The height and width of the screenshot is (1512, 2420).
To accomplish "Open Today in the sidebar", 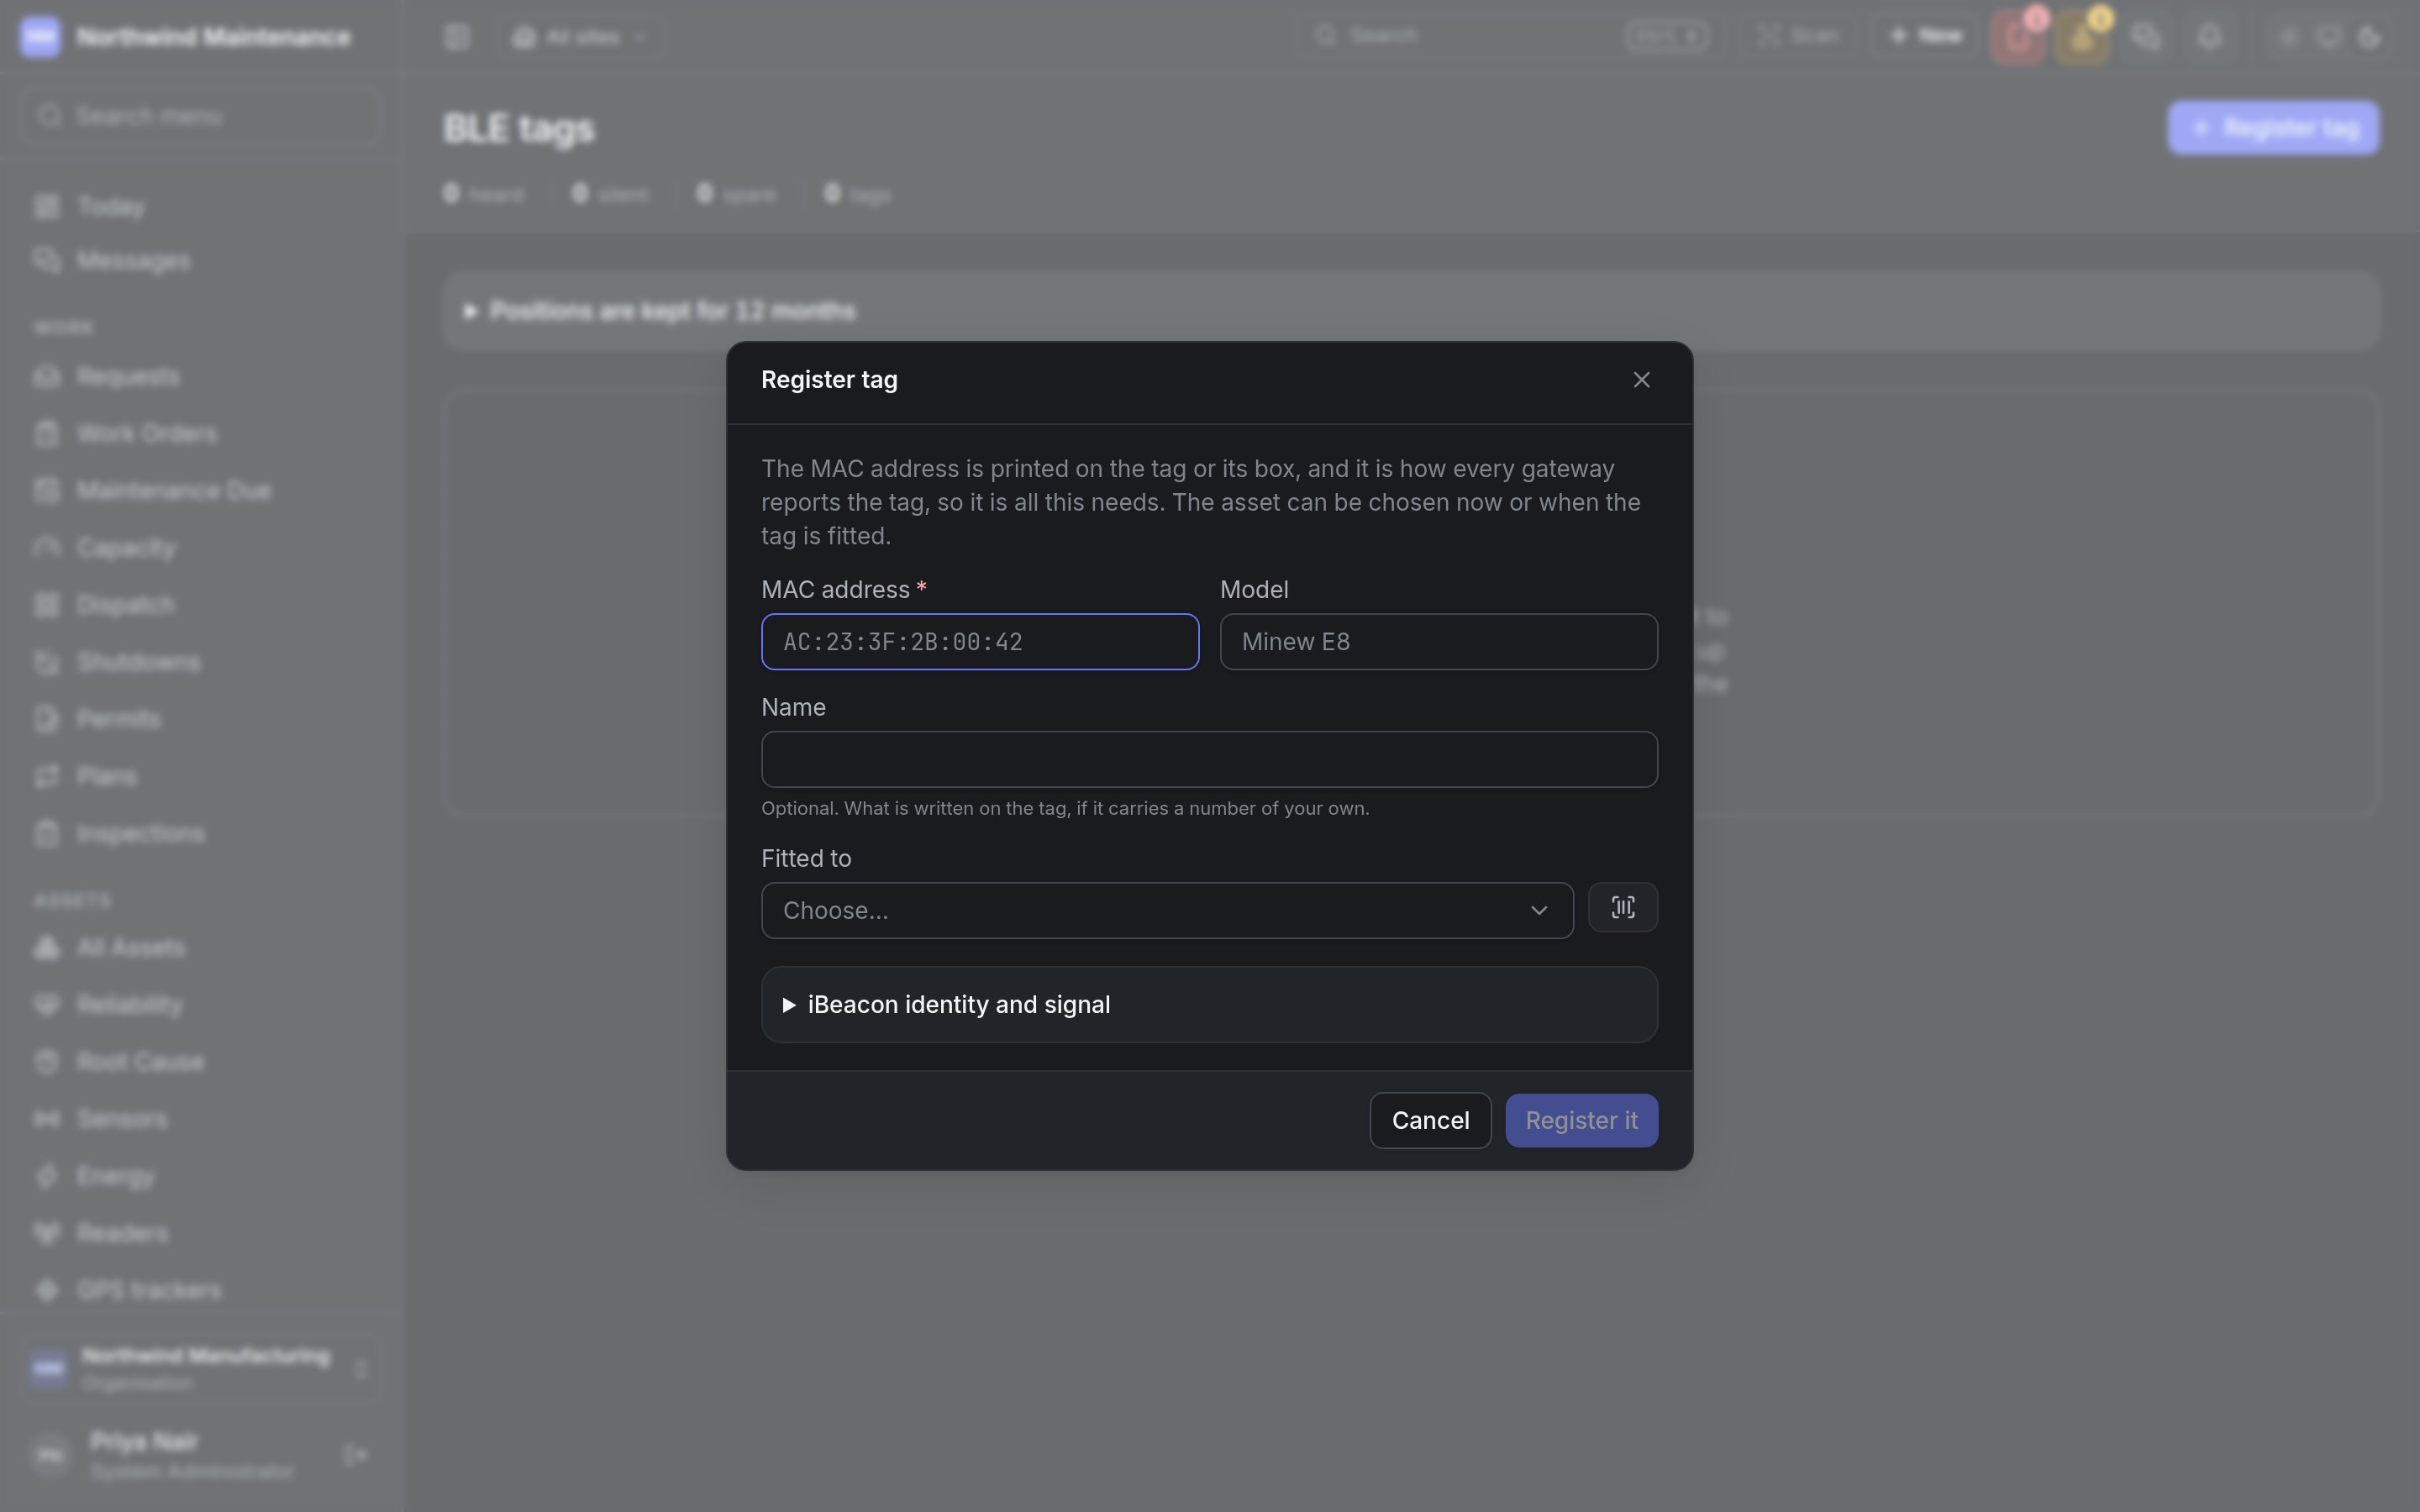I will click(x=200, y=207).
